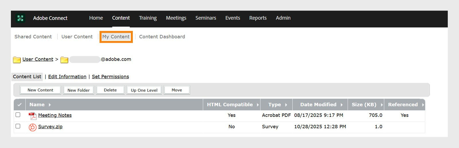Open the Admin section
This screenshot has width=459, height=148.
283,18
